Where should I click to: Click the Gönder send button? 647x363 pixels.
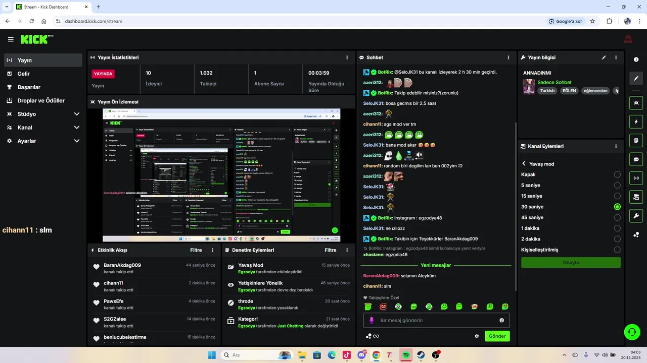[497, 336]
